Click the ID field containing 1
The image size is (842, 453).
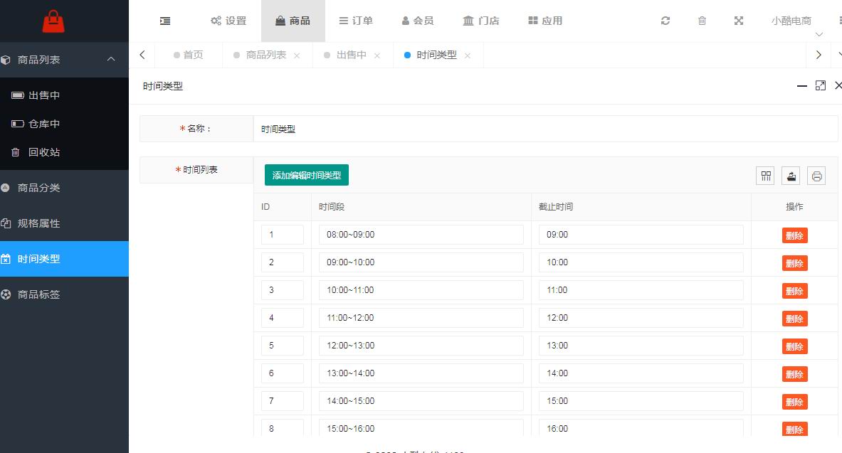pos(283,235)
